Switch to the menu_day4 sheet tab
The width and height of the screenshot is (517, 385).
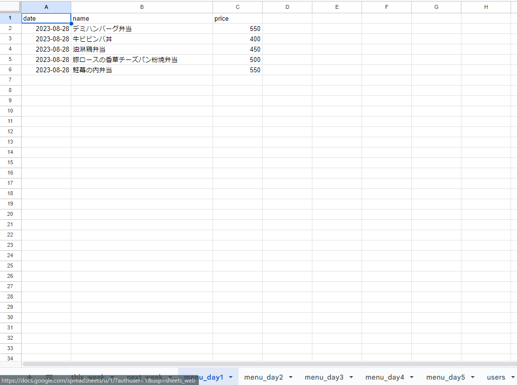pos(385,377)
